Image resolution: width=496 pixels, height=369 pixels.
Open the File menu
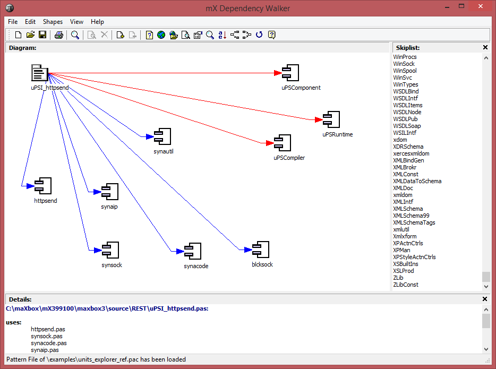click(x=13, y=22)
